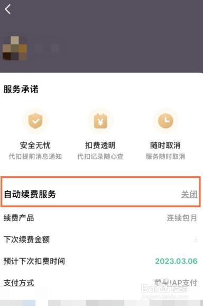Tap the 安全无忧 shield icon
The image size is (203, 306).
[x=35, y=121]
